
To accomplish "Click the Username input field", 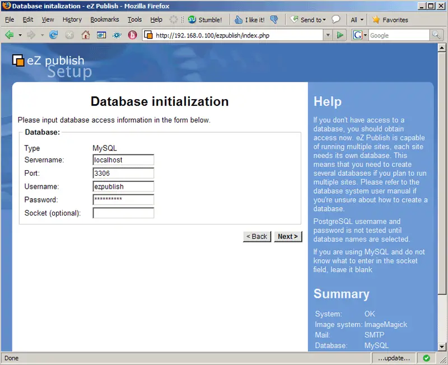I will coord(123,186).
